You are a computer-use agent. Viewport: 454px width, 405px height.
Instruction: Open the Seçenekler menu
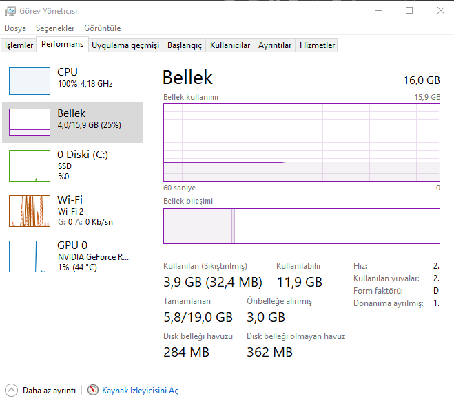[x=55, y=28]
